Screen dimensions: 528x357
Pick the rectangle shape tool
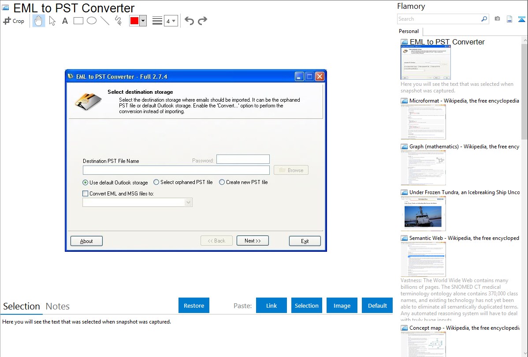pyautogui.click(x=78, y=21)
